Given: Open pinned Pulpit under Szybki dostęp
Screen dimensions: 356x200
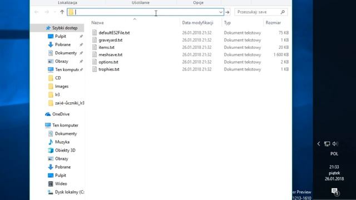Looking at the screenshot, I should pos(61,36).
